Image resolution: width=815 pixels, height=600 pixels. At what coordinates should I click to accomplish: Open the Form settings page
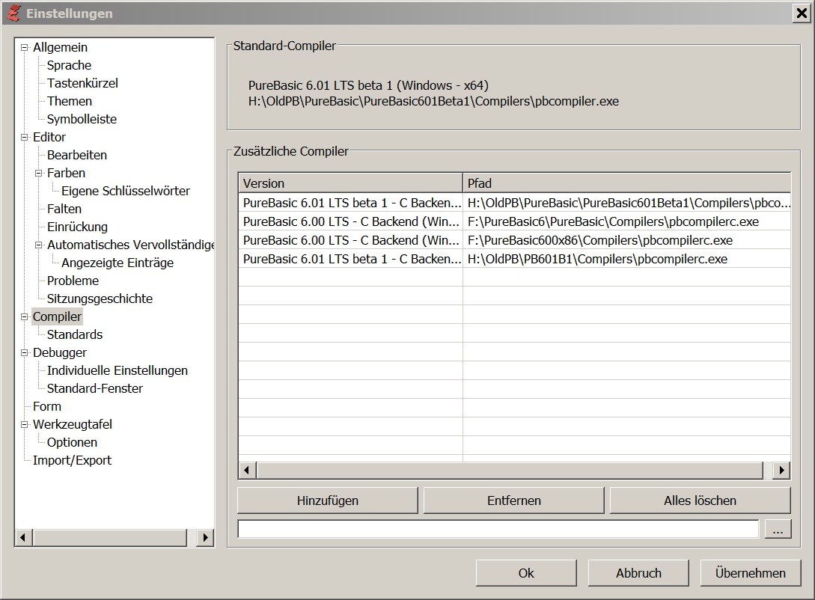pos(47,406)
